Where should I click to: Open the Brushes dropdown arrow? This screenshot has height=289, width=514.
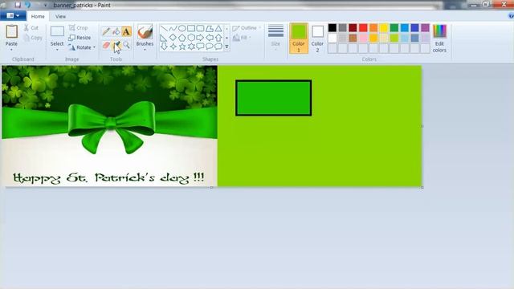coord(145,50)
